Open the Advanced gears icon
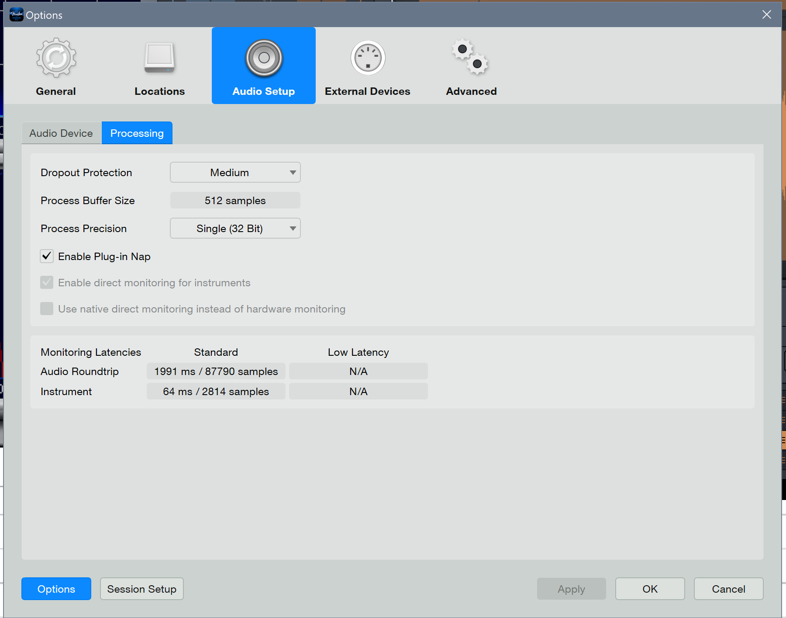786x618 pixels. coord(471,57)
